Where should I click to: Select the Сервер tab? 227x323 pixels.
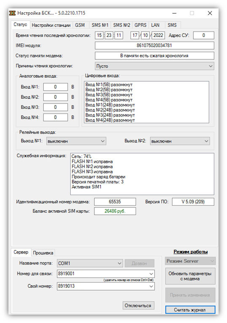click(x=21, y=252)
